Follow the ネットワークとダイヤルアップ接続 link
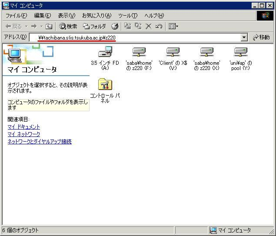 coord(40,142)
